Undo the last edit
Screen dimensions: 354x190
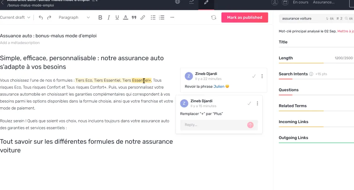(40, 17)
